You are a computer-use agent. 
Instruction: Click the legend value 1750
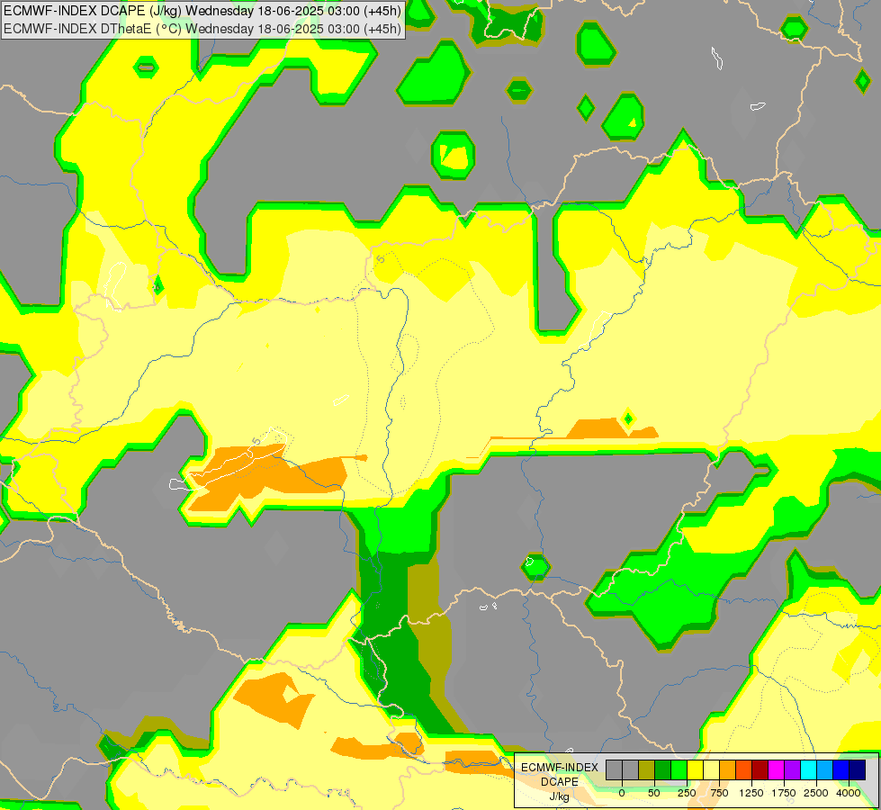click(x=784, y=793)
